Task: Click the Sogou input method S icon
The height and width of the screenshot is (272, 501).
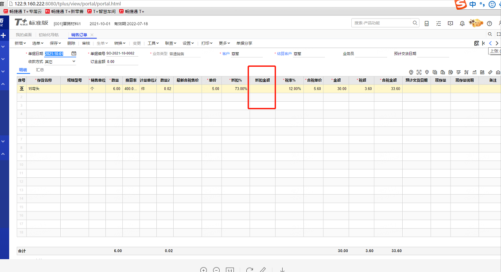Action: click(x=461, y=4)
